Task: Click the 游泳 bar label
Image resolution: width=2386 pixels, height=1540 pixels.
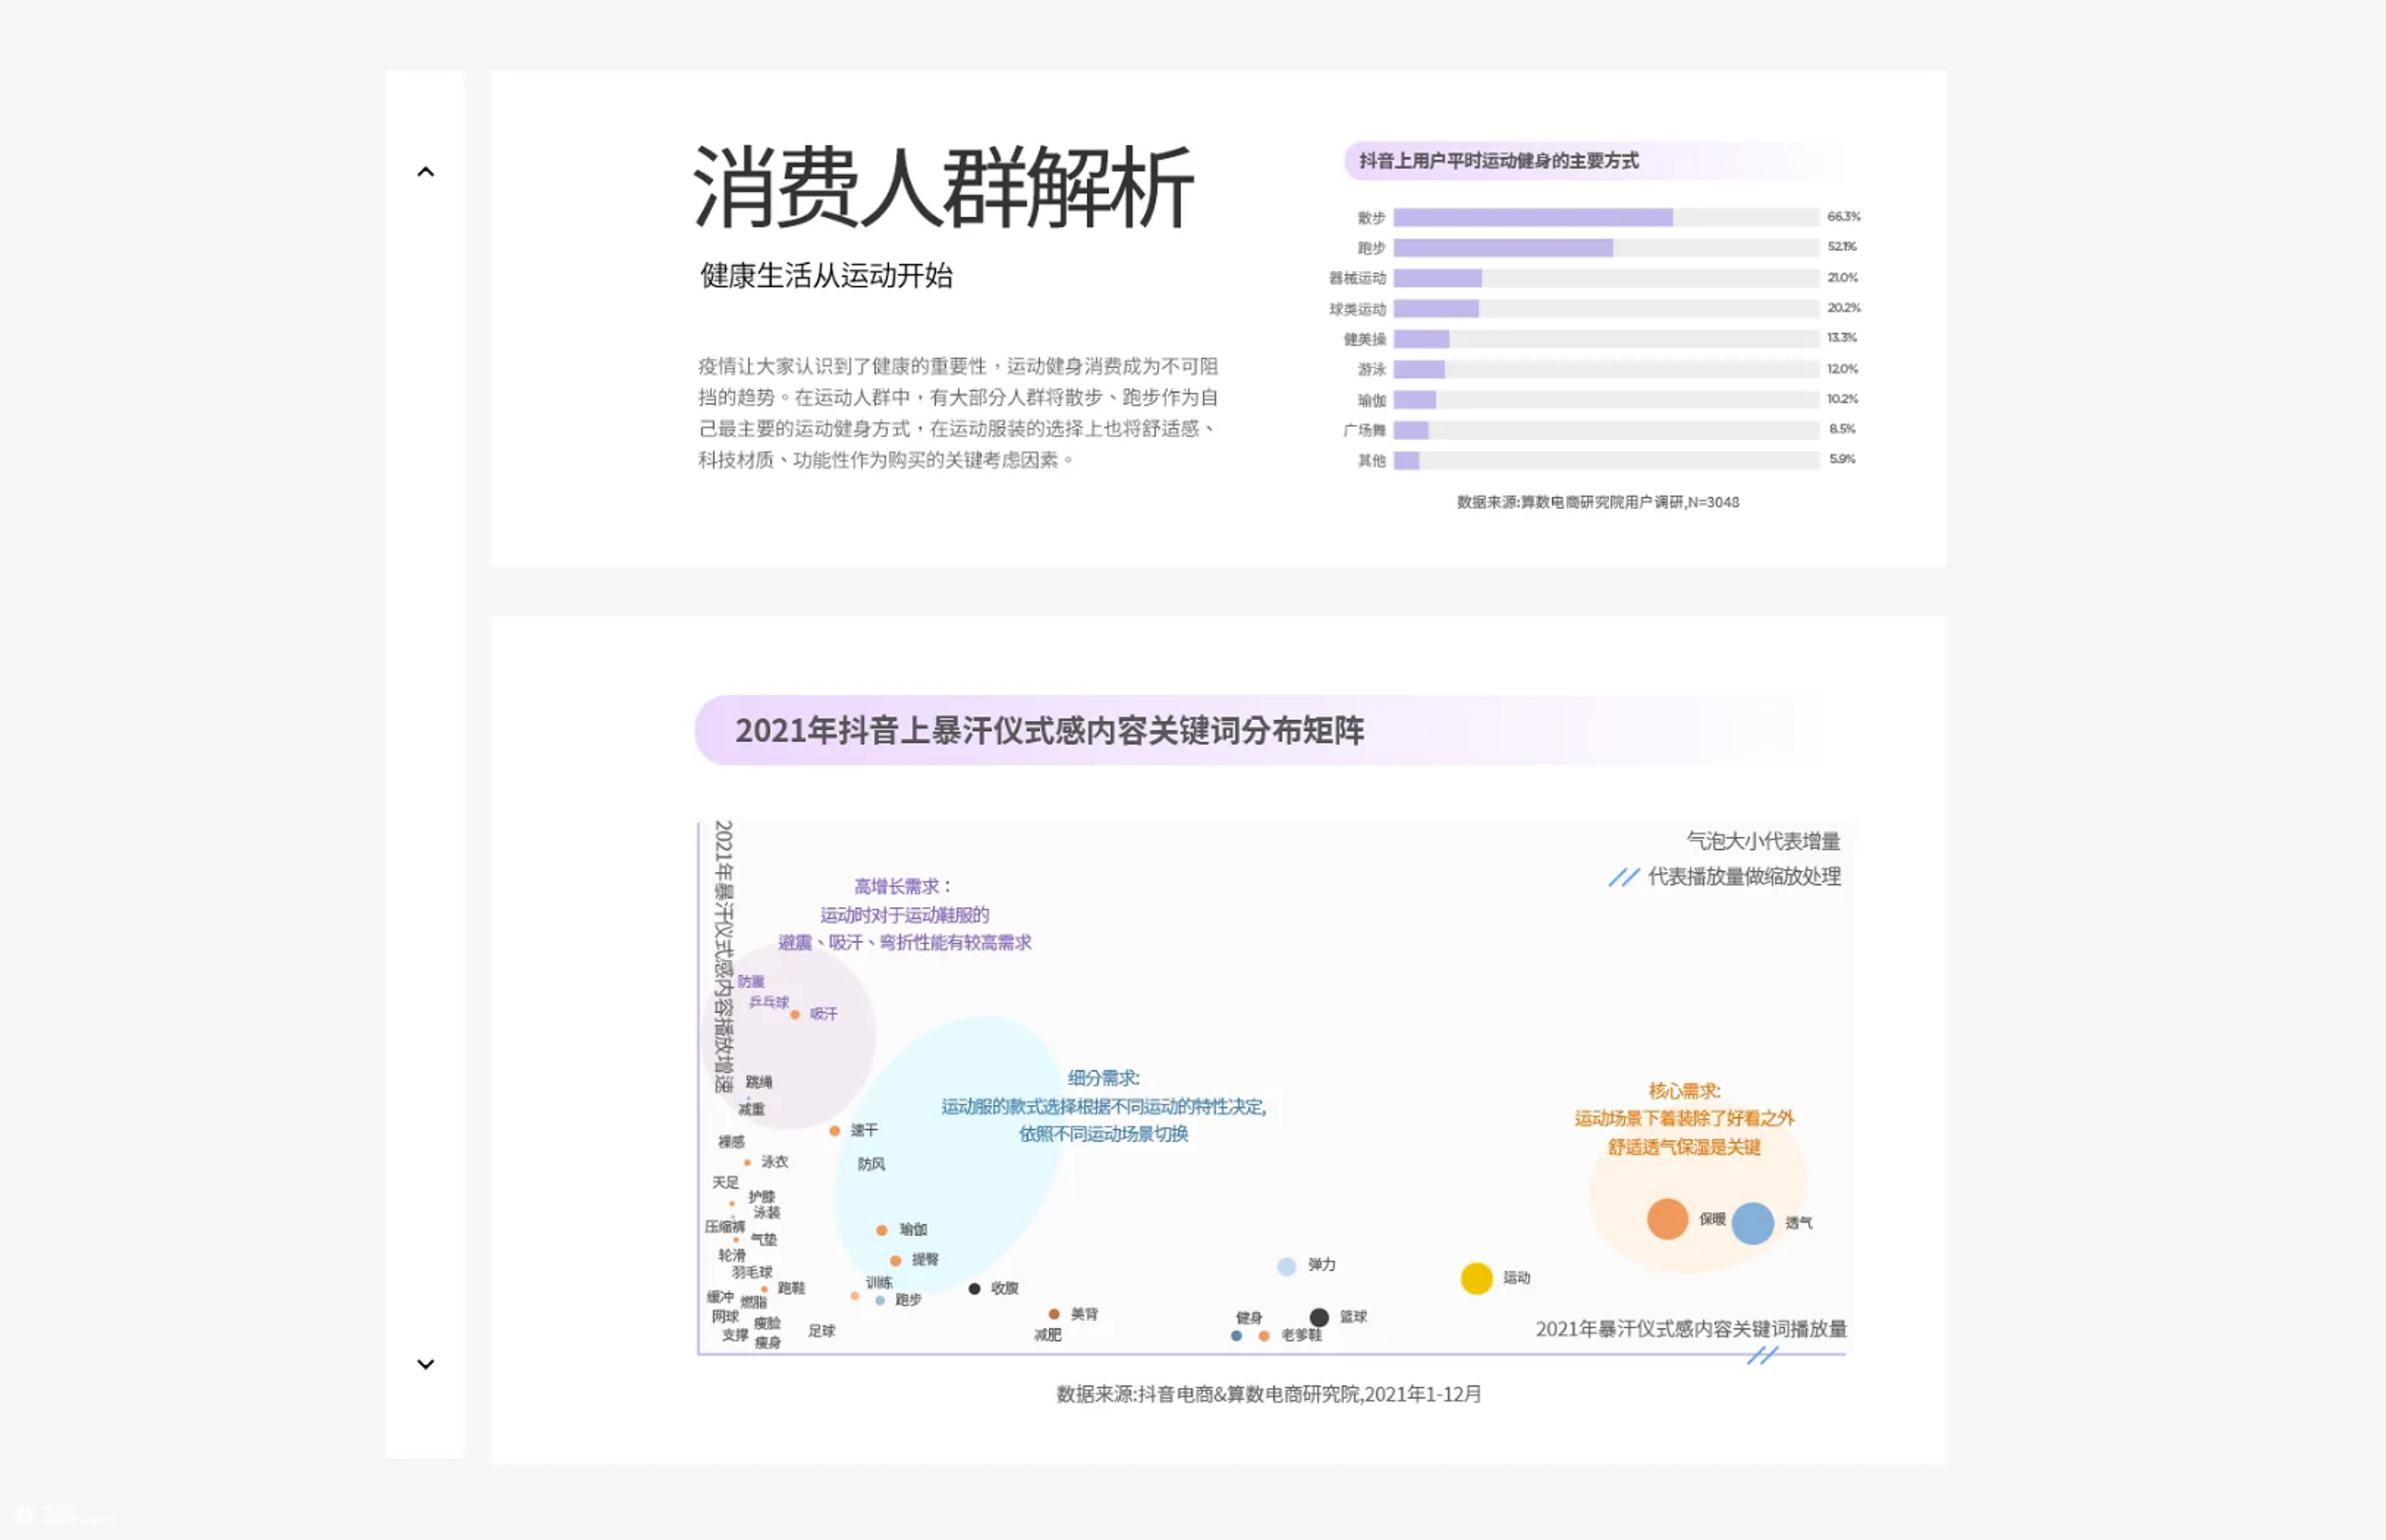Action: 1370,369
